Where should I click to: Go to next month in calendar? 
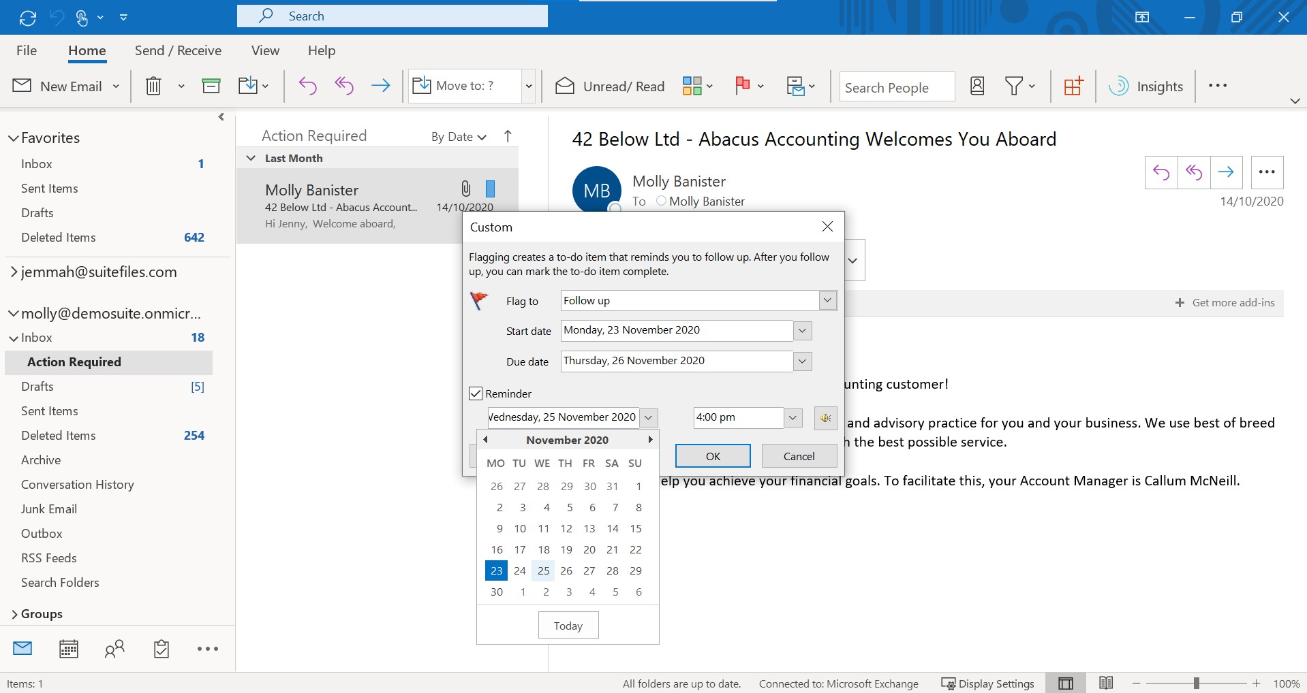650,440
